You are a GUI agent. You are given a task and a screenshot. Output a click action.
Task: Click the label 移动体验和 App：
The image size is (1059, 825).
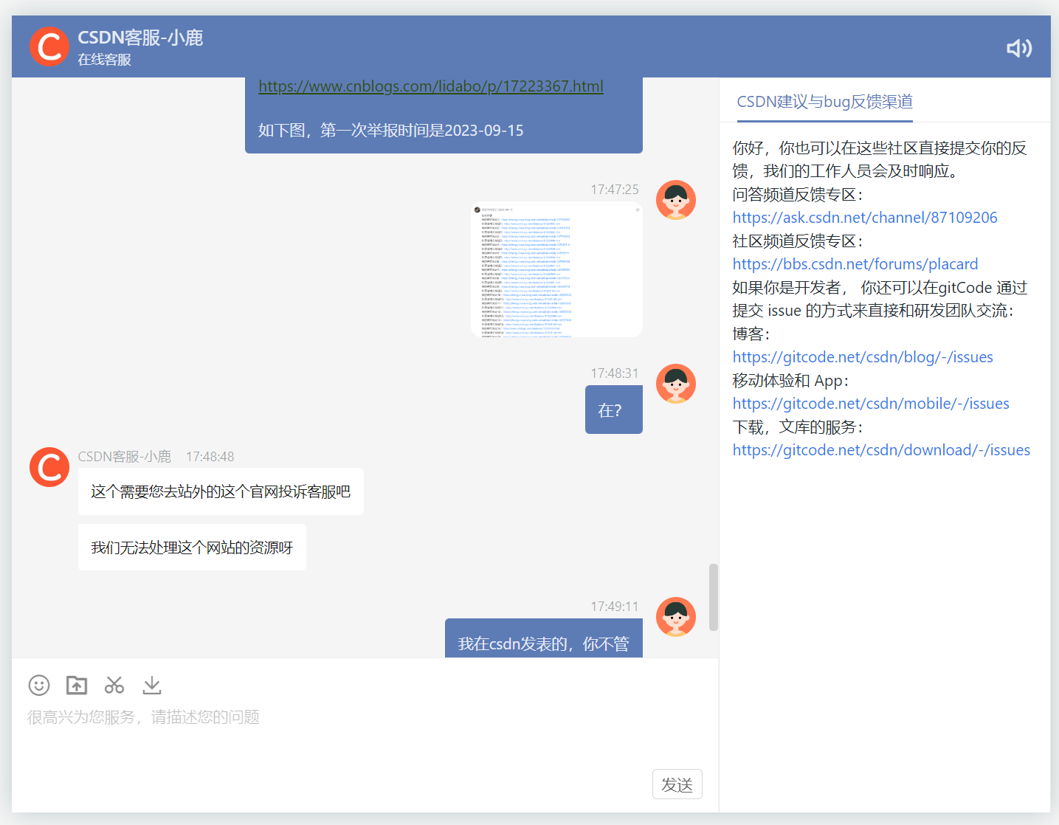tap(791, 381)
